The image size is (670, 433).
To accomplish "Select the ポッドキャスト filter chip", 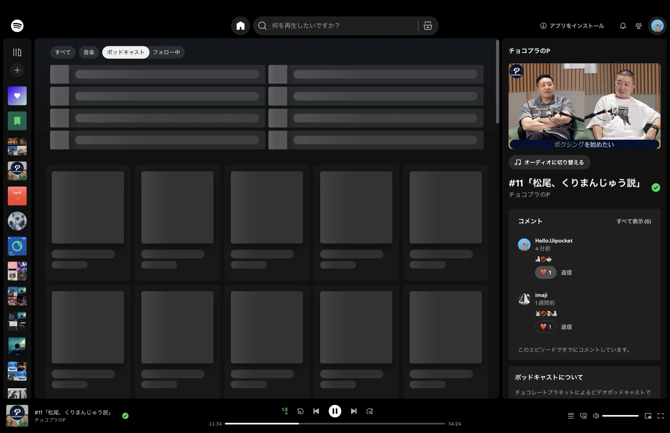I will coord(125,52).
